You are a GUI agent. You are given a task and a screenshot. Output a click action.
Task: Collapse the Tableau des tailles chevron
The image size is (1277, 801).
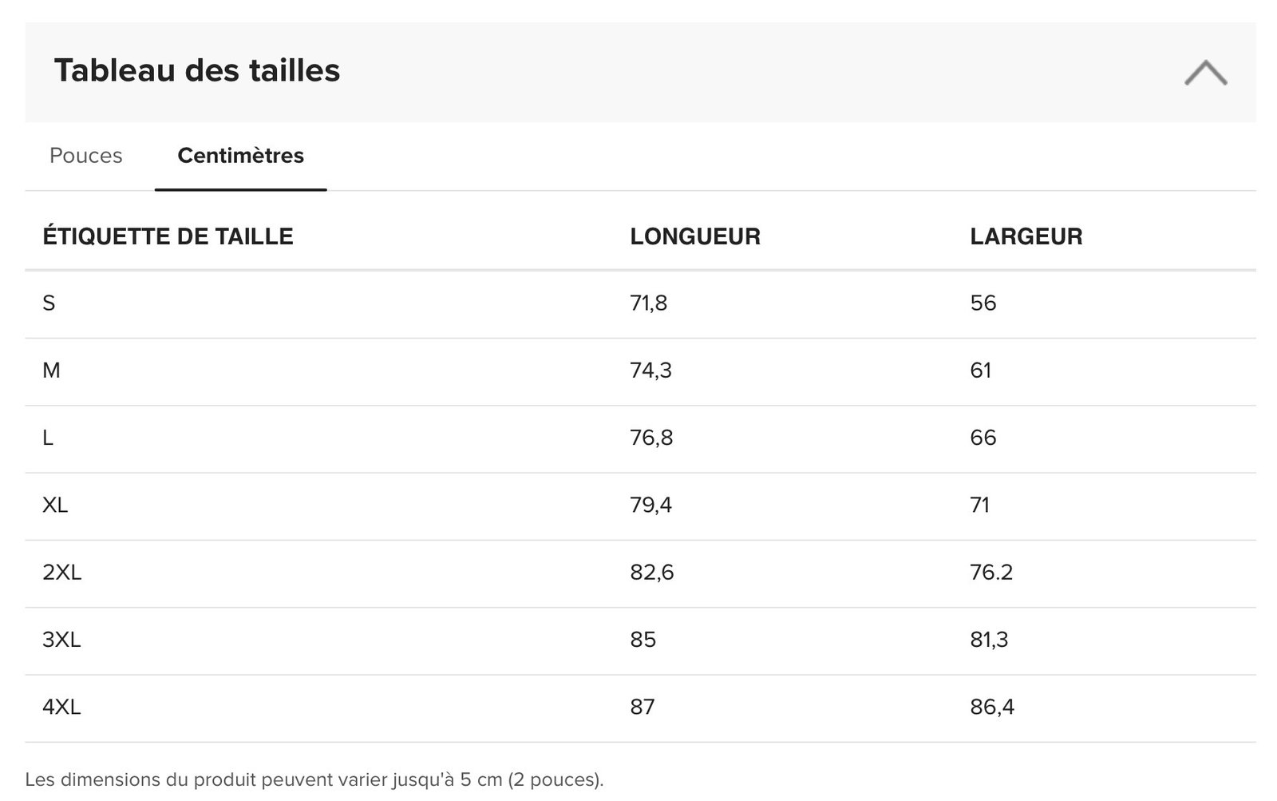tap(1205, 73)
